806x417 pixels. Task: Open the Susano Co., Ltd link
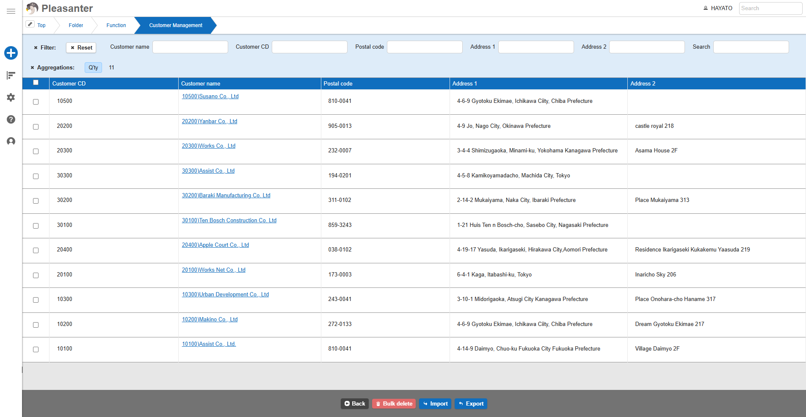tap(210, 97)
